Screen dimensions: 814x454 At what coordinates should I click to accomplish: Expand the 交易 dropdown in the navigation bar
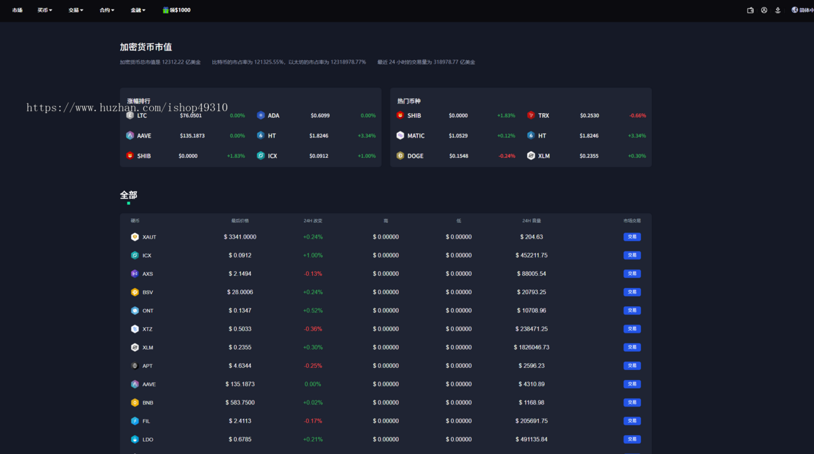[76, 10]
